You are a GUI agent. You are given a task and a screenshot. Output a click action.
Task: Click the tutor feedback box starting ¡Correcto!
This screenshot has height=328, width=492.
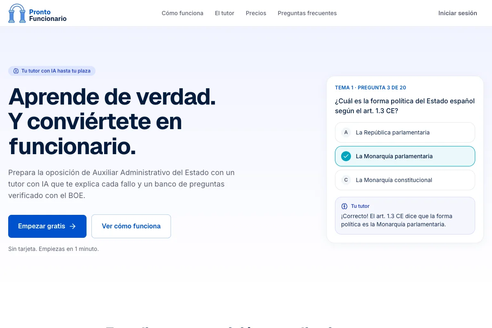405,216
